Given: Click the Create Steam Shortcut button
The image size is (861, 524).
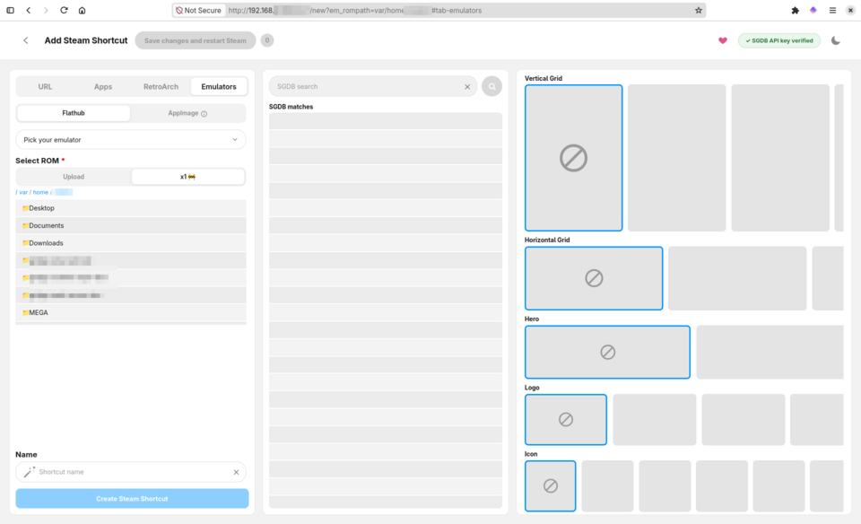Looking at the screenshot, I should coord(132,499).
